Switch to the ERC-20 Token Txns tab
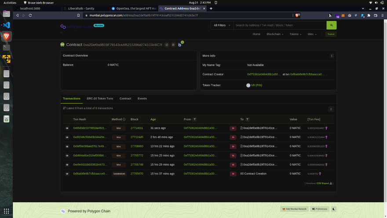This screenshot has width=387, height=218. point(100,99)
